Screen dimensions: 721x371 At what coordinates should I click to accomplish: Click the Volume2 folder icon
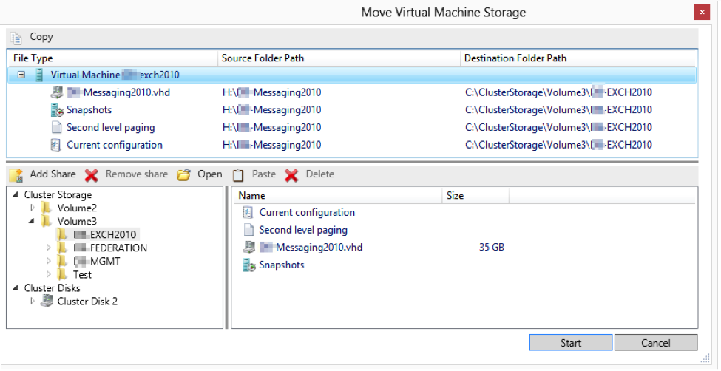[x=46, y=208]
